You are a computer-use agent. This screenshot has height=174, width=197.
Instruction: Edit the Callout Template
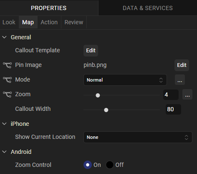click(x=91, y=51)
